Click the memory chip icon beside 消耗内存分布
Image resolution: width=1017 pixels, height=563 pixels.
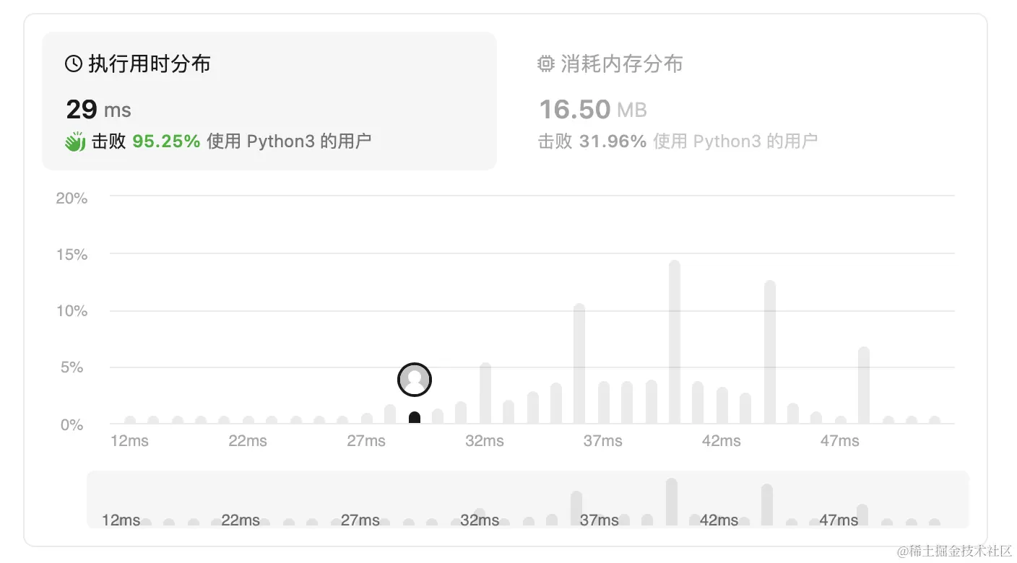point(546,64)
